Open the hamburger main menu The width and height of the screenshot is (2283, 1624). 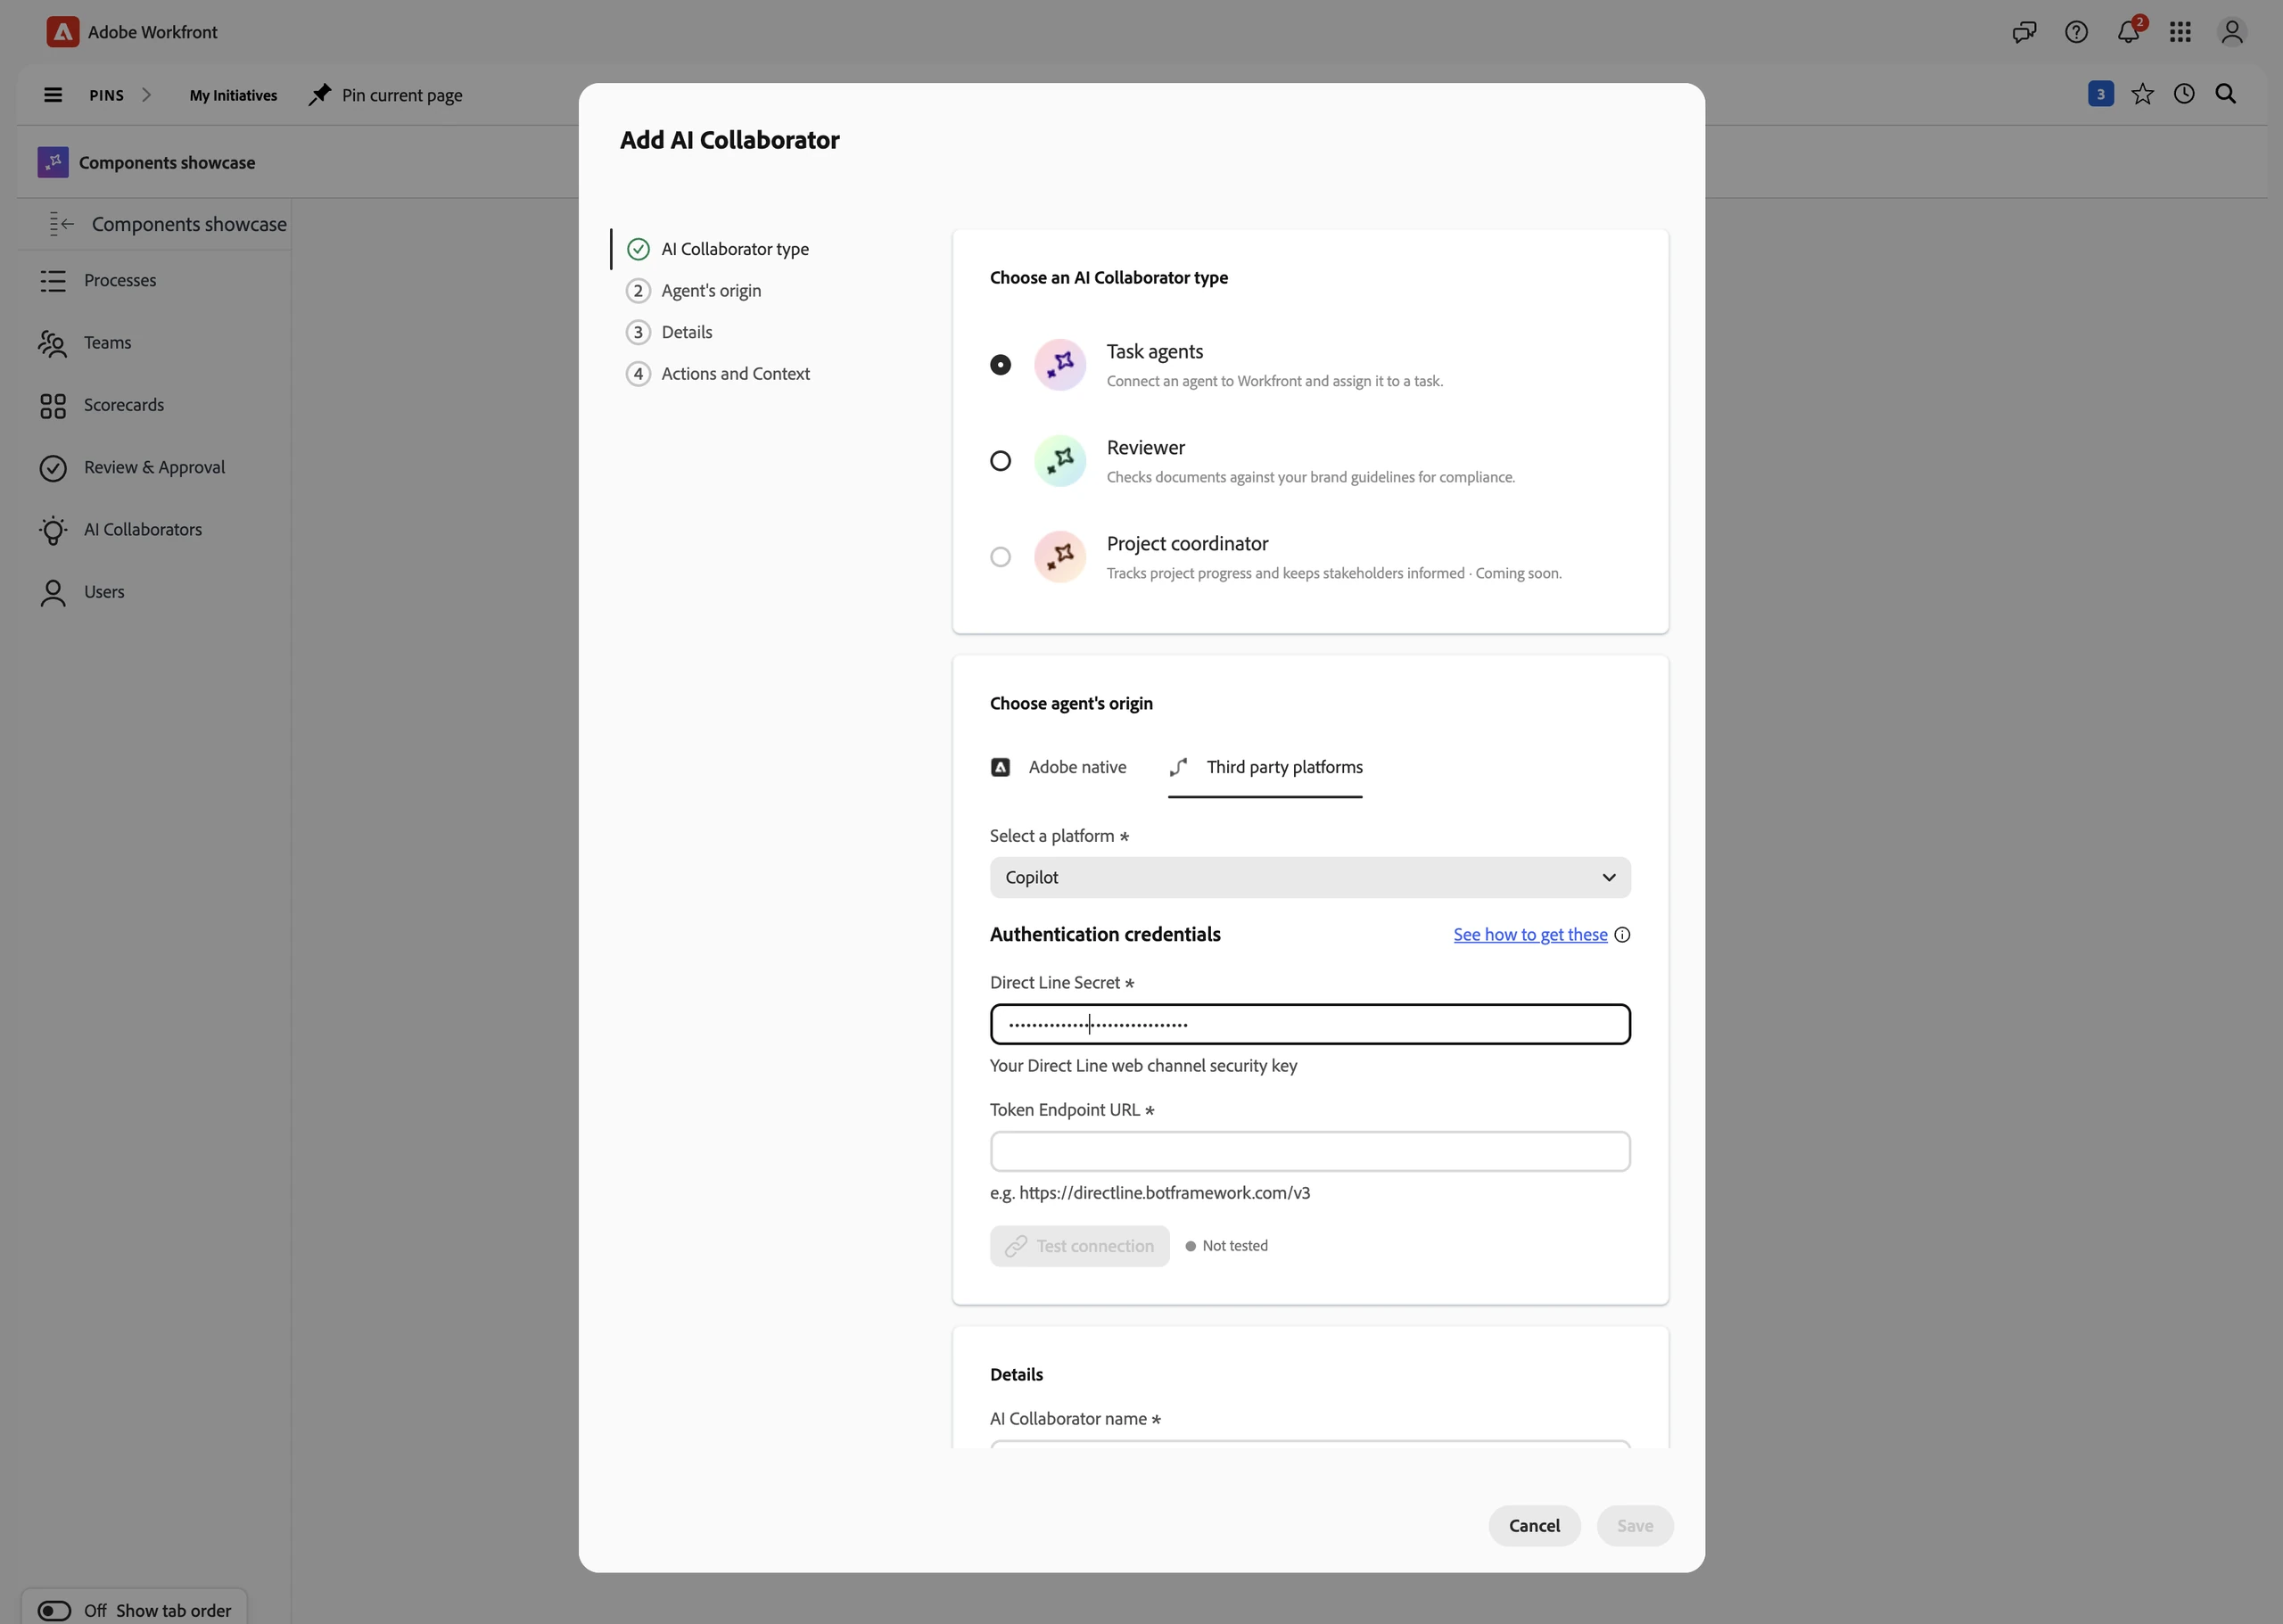[x=53, y=95]
